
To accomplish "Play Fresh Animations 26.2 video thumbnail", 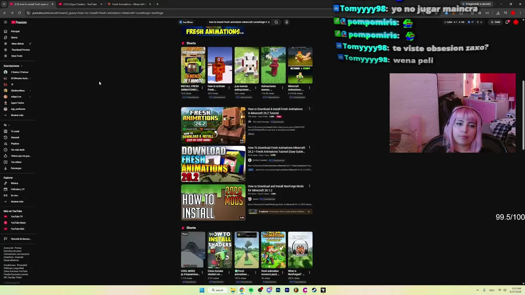I will (213, 125).
